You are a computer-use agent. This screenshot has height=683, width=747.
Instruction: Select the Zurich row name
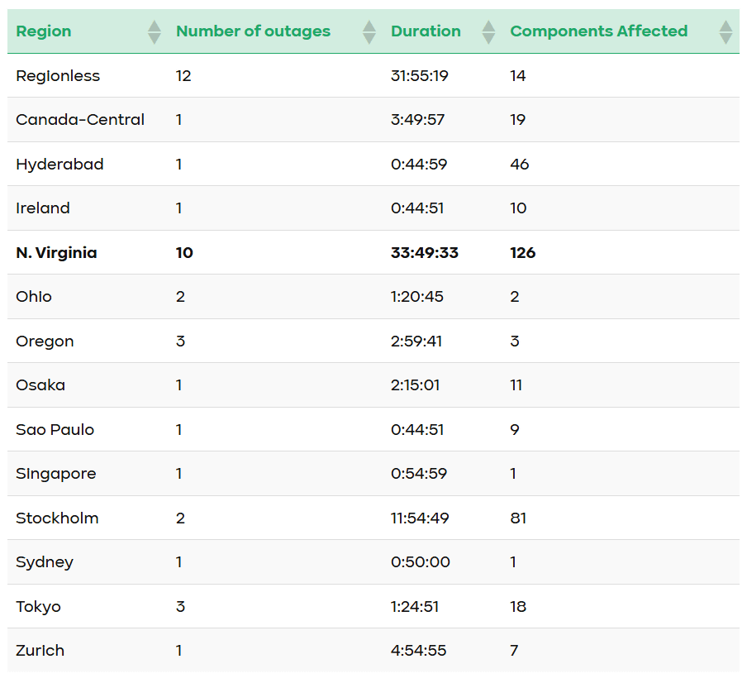pyautogui.click(x=40, y=651)
